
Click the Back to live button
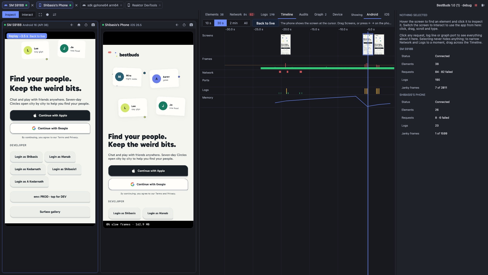point(265,23)
